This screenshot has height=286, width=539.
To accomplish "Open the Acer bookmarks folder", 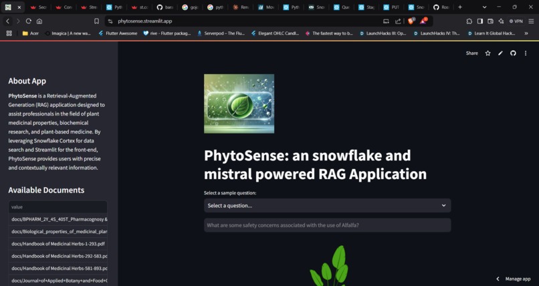I will [30, 33].
